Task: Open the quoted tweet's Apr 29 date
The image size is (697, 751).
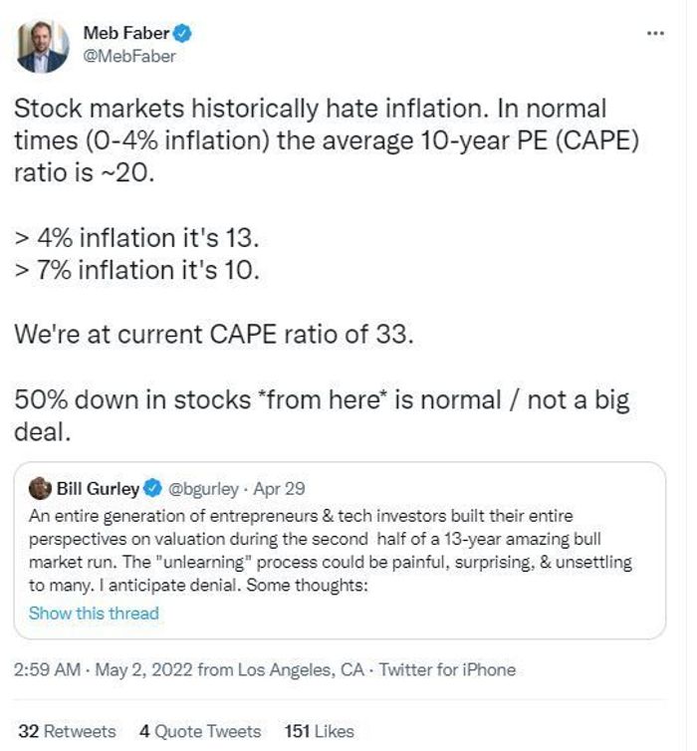Action: (x=280, y=488)
